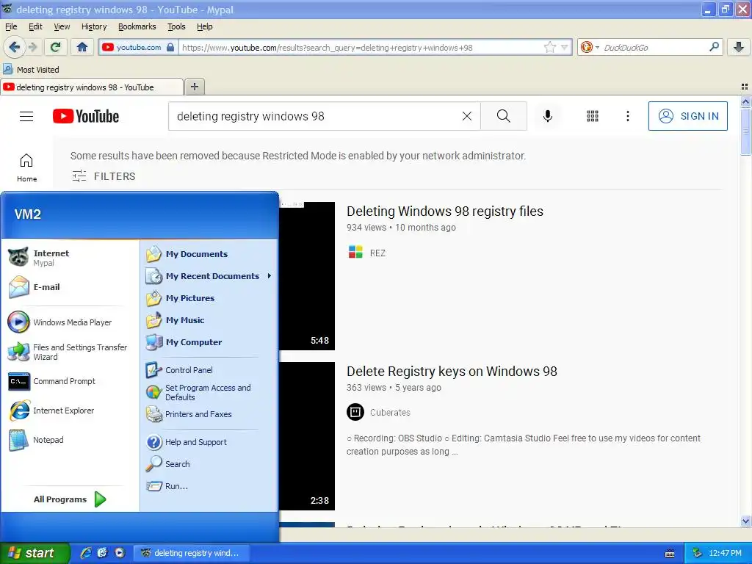Viewport: 752px width, 564px height.
Task: Click the Most Visited bookmark folder
Action: [31, 70]
